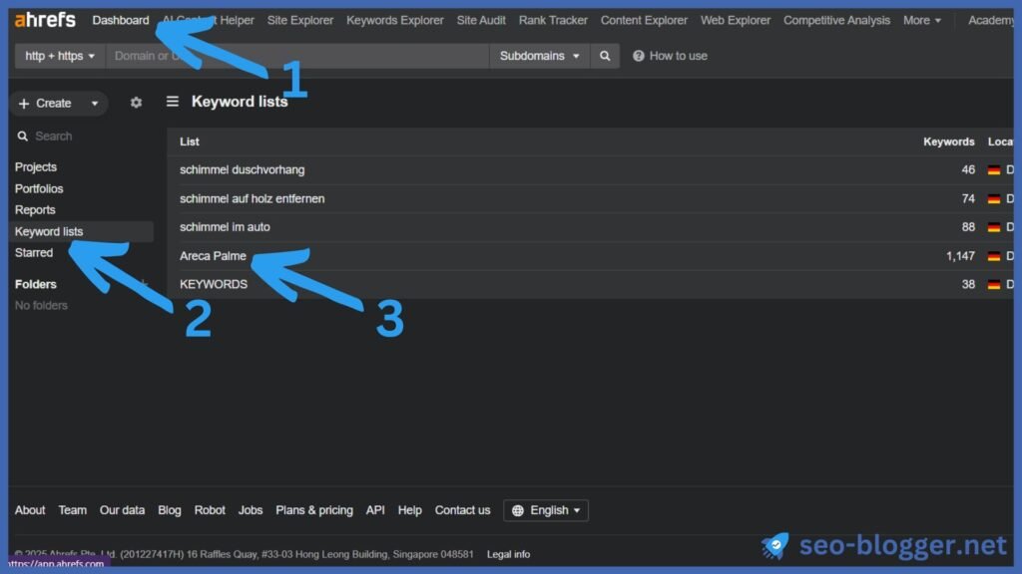1022x574 pixels.
Task: Click the search magnifier button in top bar
Action: [605, 56]
